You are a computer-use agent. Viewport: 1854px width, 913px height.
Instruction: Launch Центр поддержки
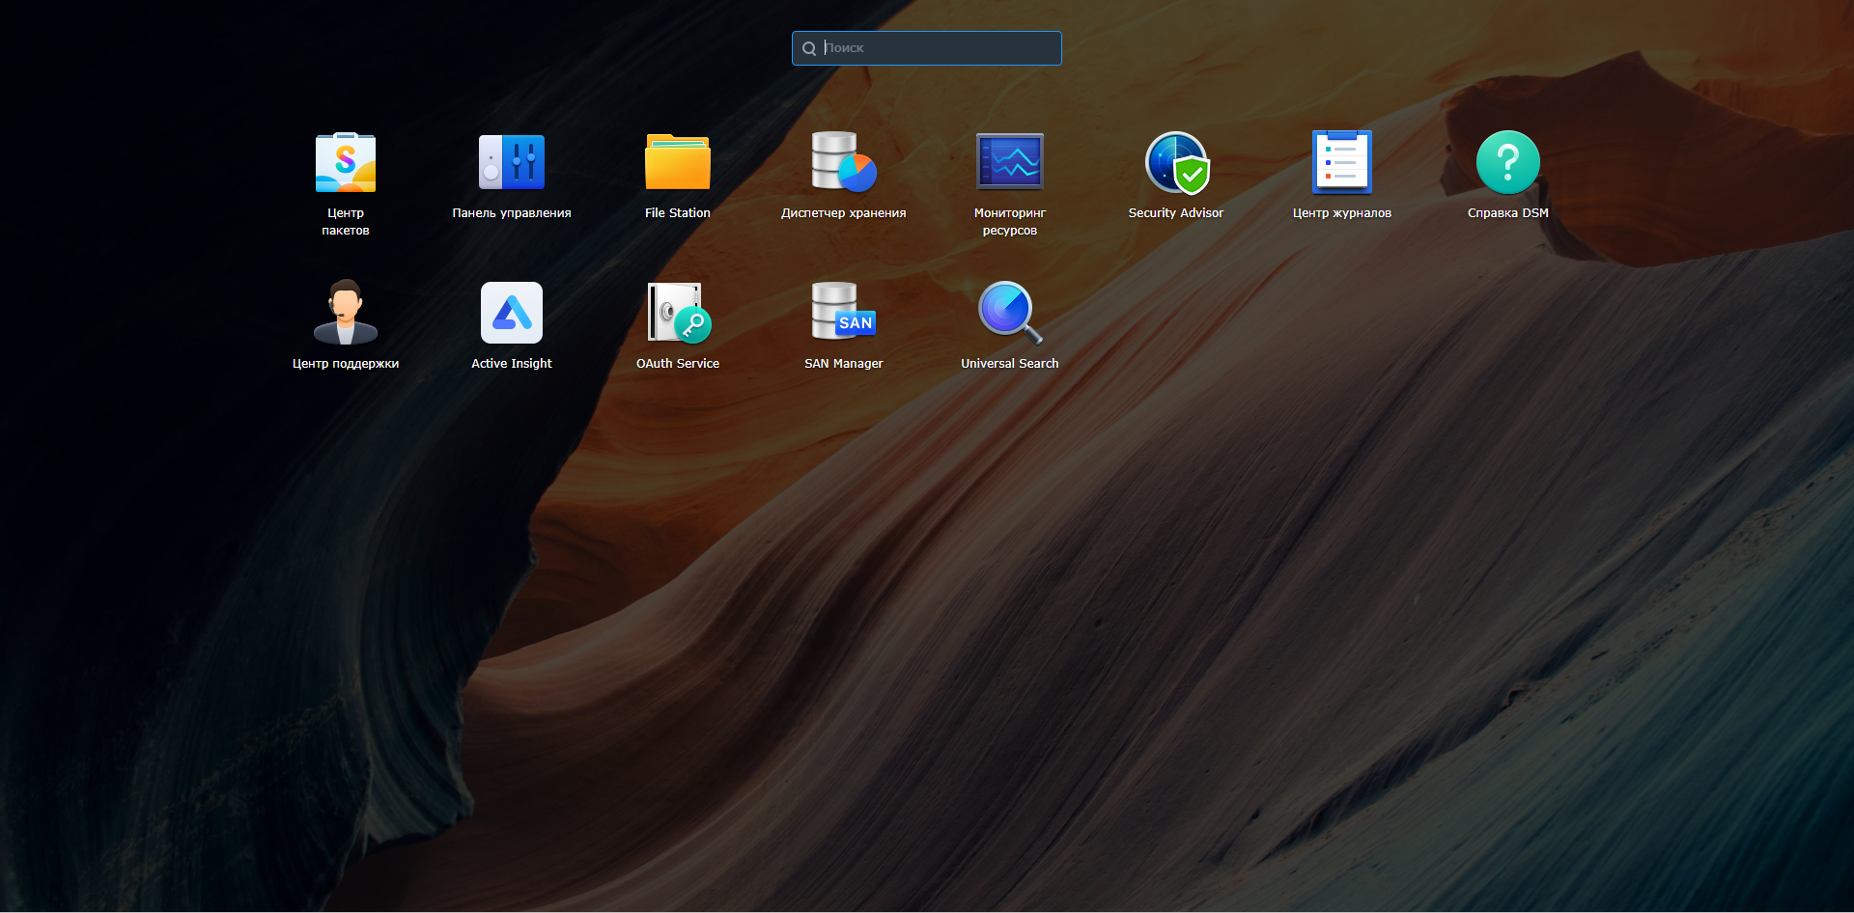pyautogui.click(x=346, y=313)
